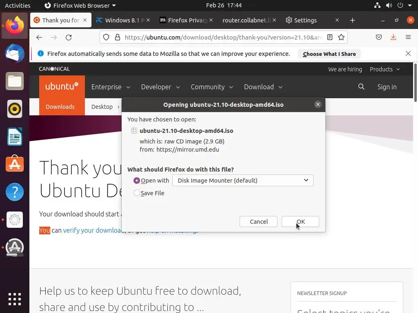The image size is (418, 313).
Task: Open the Files manager dock icon
Action: pyautogui.click(x=15, y=81)
